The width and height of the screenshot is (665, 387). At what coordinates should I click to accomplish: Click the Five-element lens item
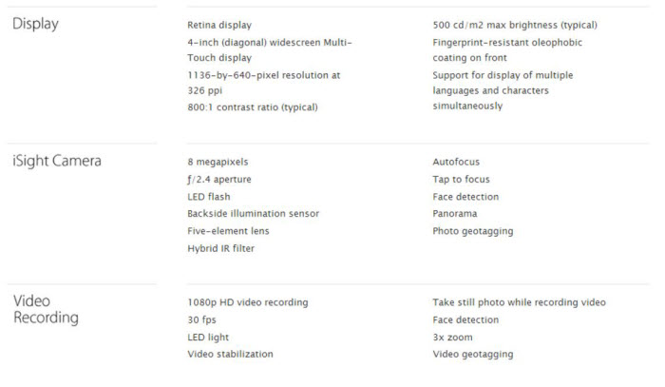pyautogui.click(x=229, y=231)
